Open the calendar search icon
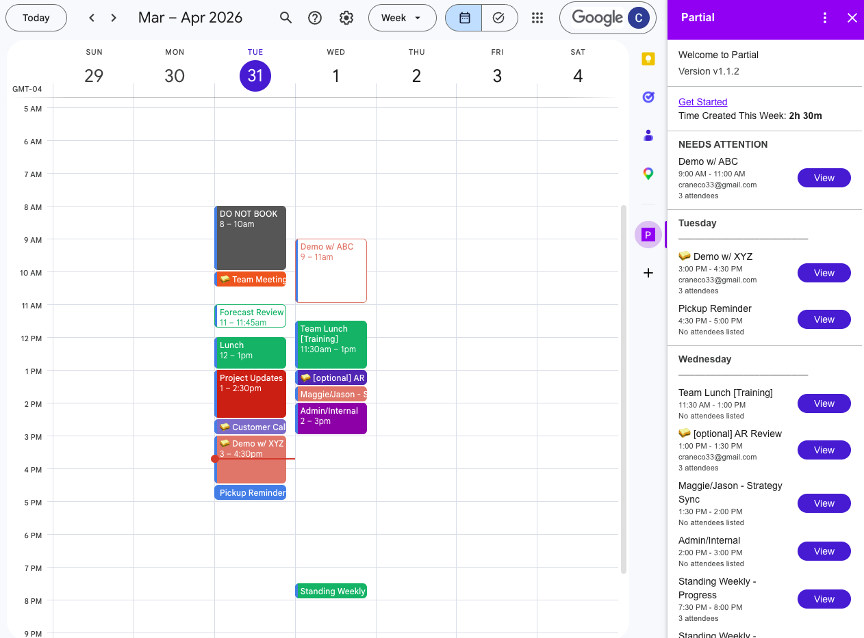864x638 pixels. (286, 18)
